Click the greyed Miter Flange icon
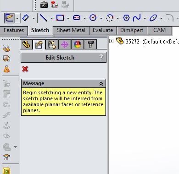179x174 pixels. click(6, 94)
